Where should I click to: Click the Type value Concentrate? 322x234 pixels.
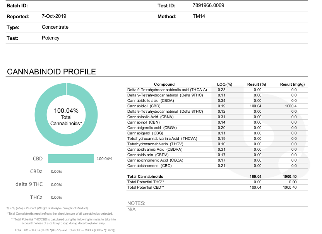tap(55, 27)
